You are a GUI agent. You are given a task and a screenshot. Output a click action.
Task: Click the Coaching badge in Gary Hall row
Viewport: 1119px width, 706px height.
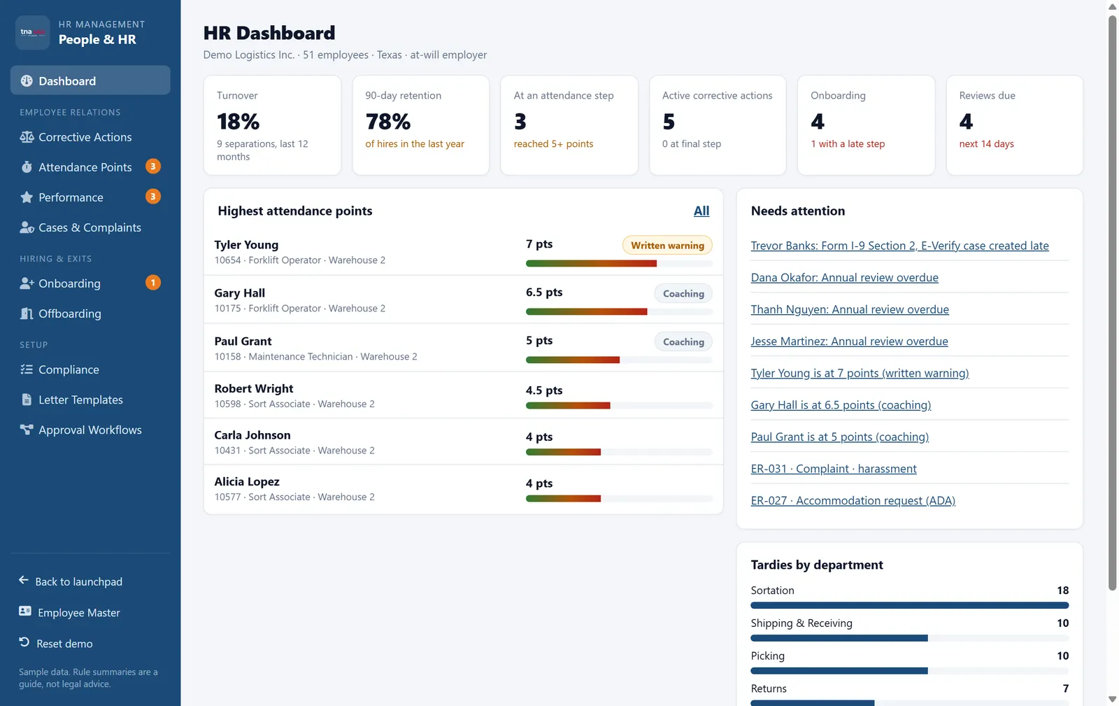pos(683,294)
